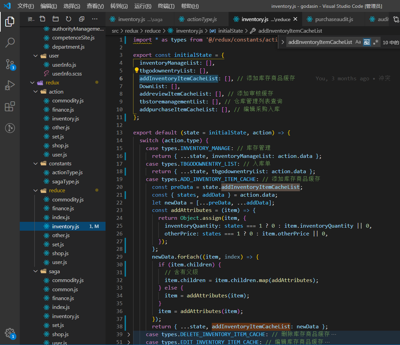This screenshot has width=400, height=345.
Task: Open Source Control view with 3 badge
Action: pyautogui.click(x=10, y=64)
